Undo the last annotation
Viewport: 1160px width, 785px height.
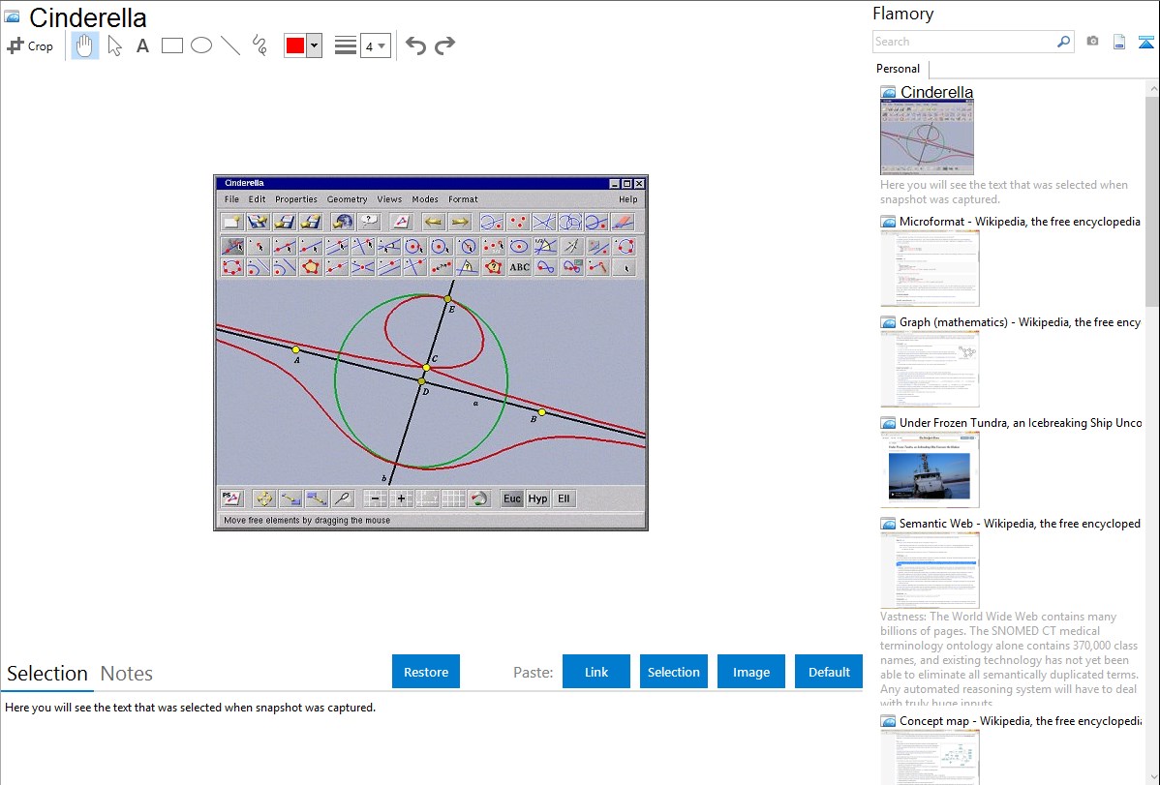(x=415, y=45)
